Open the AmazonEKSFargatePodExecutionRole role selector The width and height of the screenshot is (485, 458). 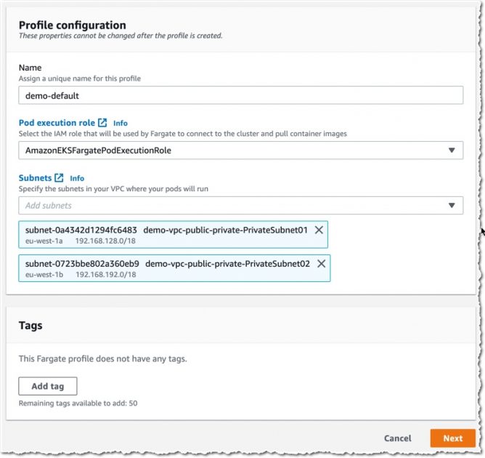(x=240, y=150)
